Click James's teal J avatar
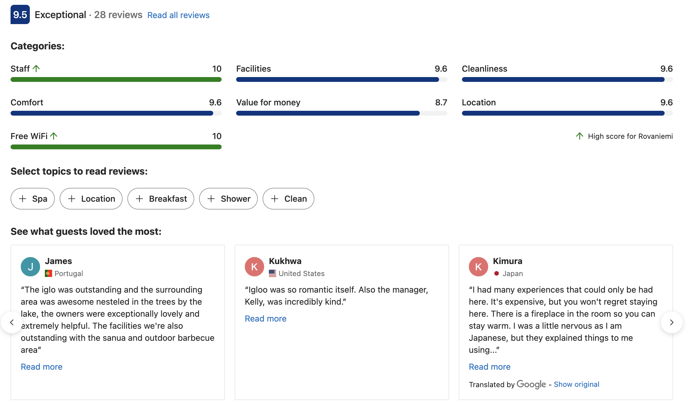Image resolution: width=689 pixels, height=404 pixels. [x=30, y=267]
